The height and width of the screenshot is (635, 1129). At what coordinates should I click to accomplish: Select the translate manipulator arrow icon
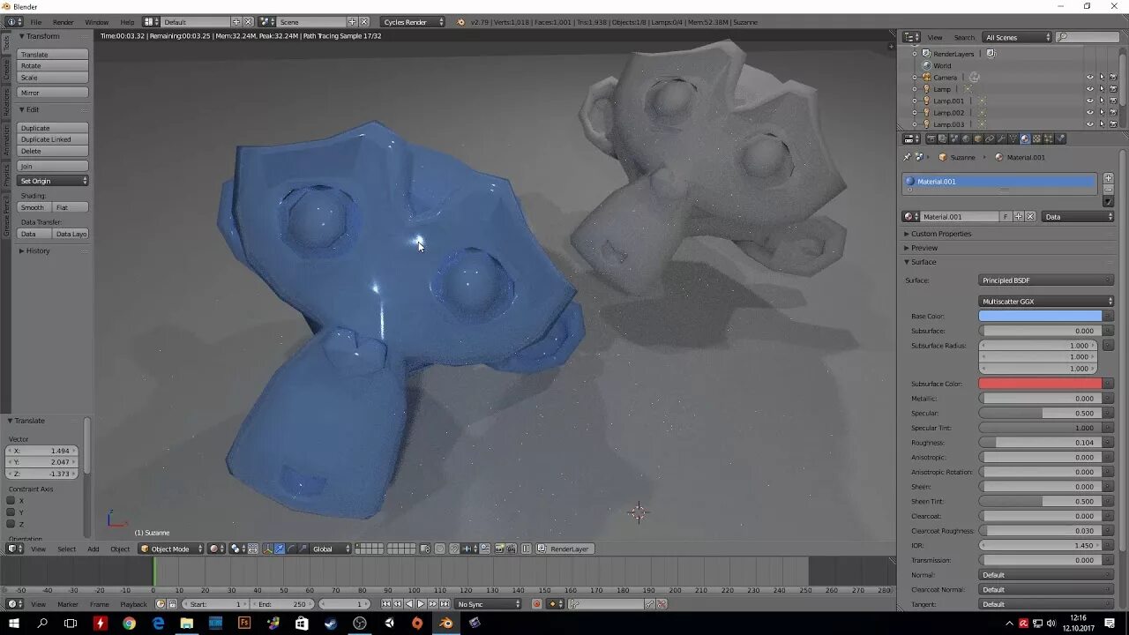click(280, 549)
